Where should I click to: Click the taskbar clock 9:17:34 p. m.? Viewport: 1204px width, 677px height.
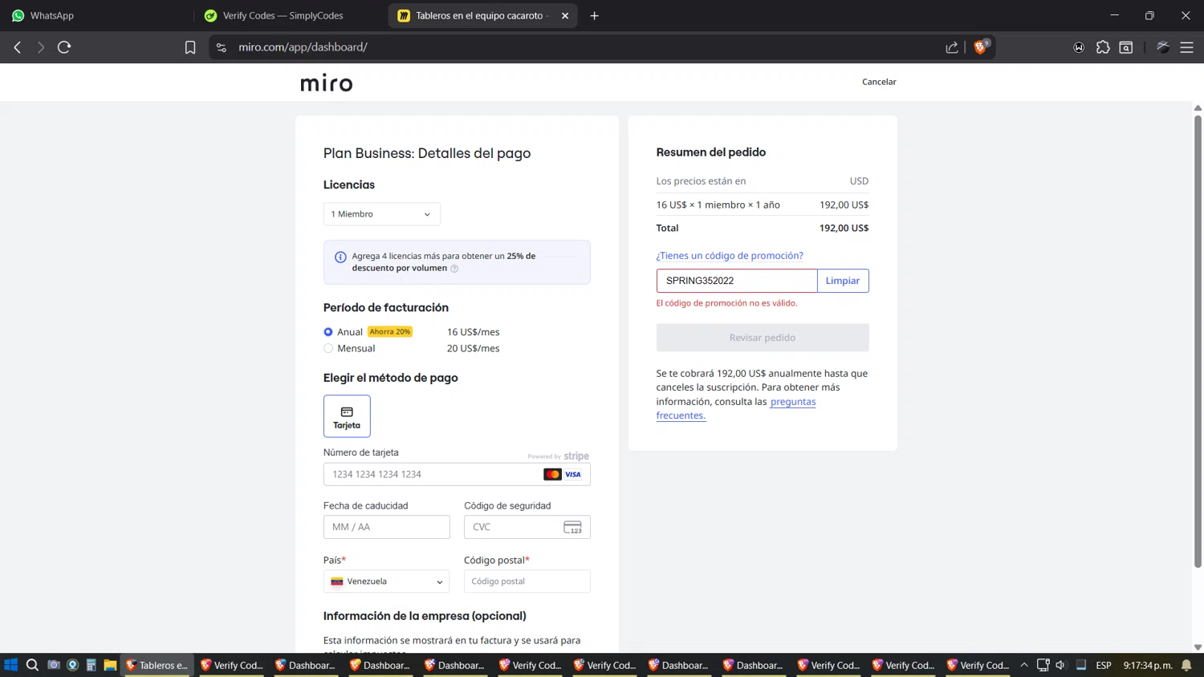(1148, 665)
